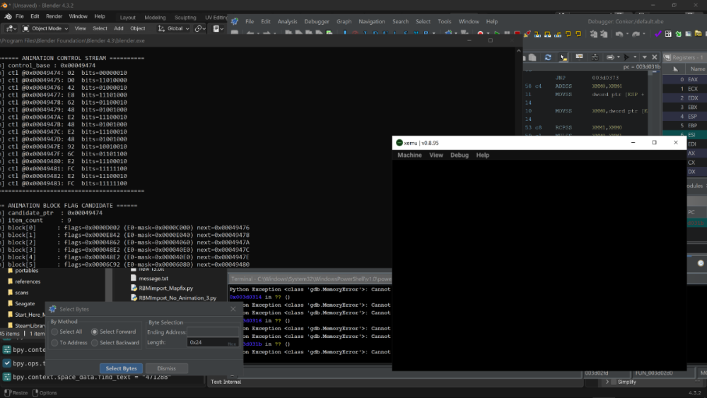707x398 pixels.
Task: Choose the Select Forward radio button
Action: point(94,332)
